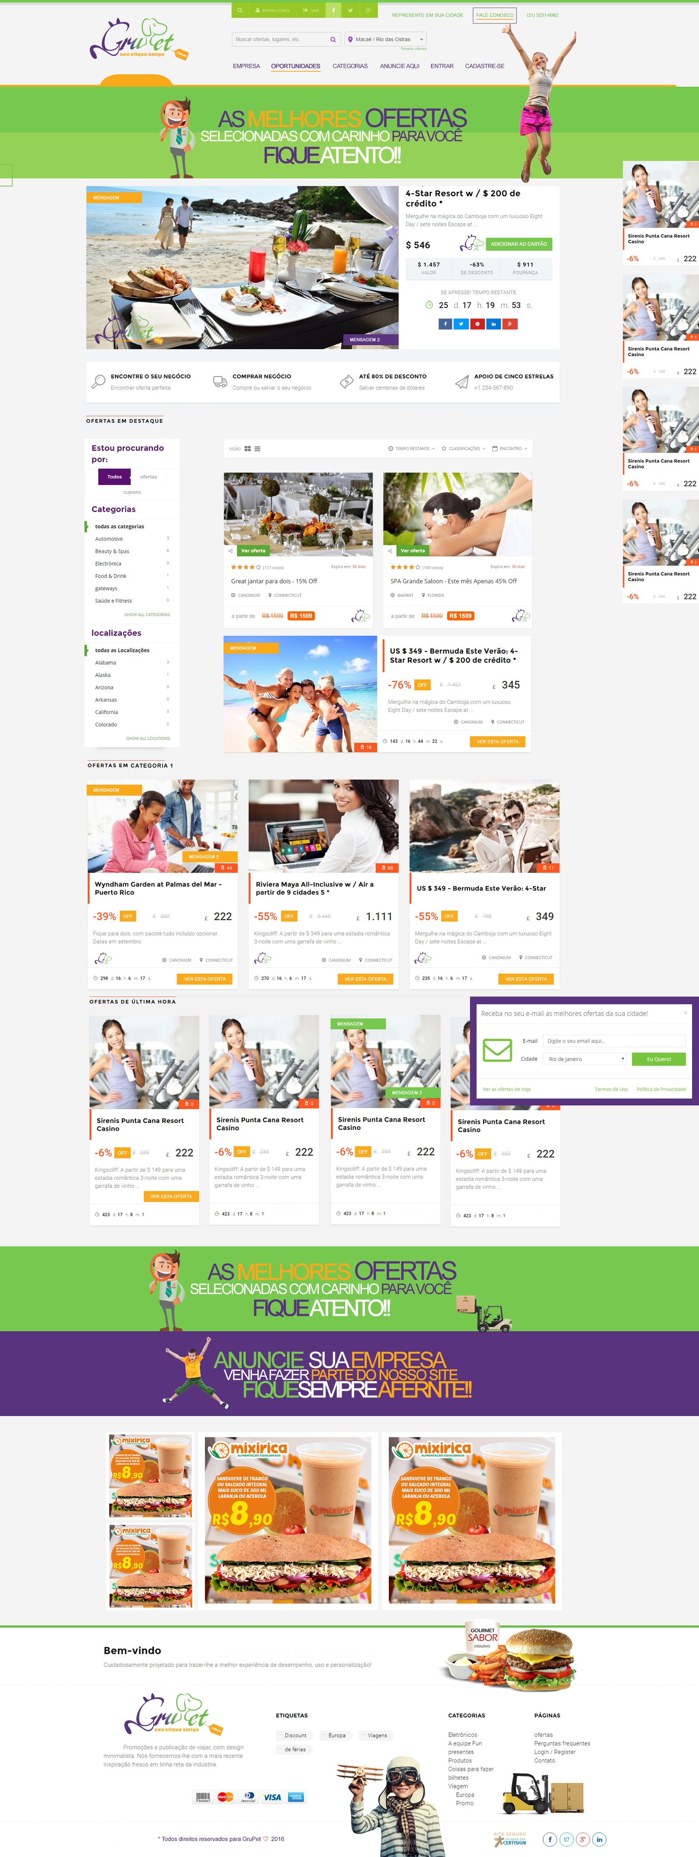The image size is (699, 1857).
Task: Share featured resort deal on LinkedIn
Action: click(494, 324)
